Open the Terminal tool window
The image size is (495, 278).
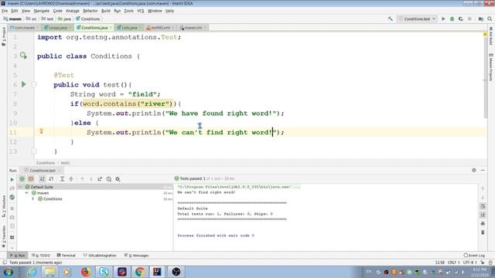(x=66, y=256)
